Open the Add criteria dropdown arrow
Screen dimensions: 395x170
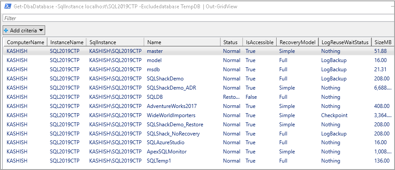pyautogui.click(x=41, y=31)
